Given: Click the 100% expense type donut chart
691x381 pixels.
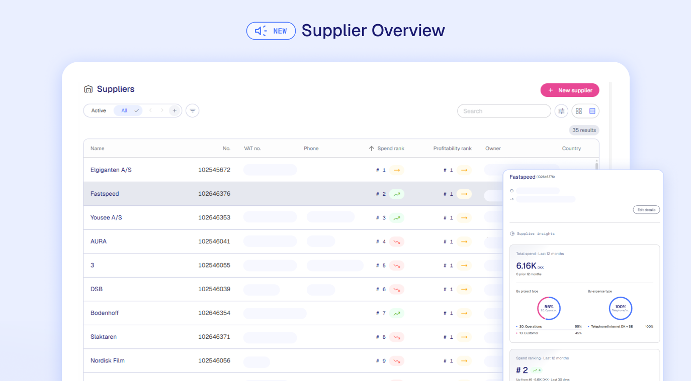Looking at the screenshot, I should (621, 308).
